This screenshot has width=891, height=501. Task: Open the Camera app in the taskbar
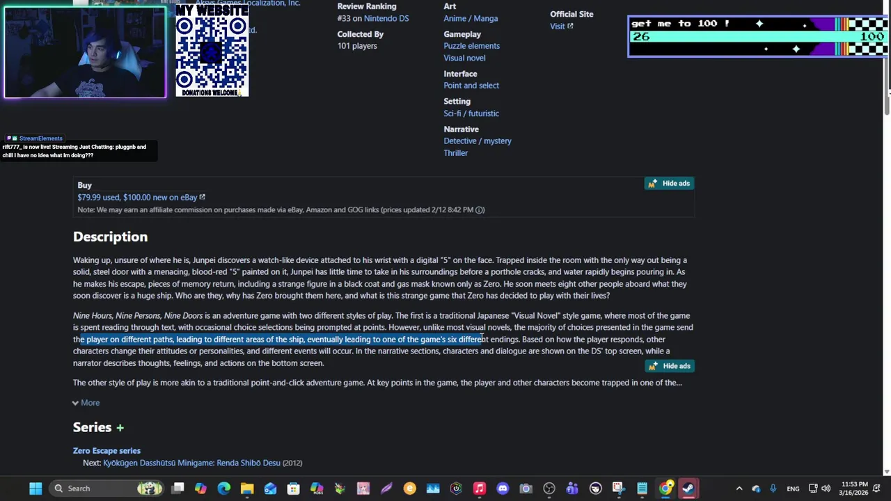tap(526, 488)
